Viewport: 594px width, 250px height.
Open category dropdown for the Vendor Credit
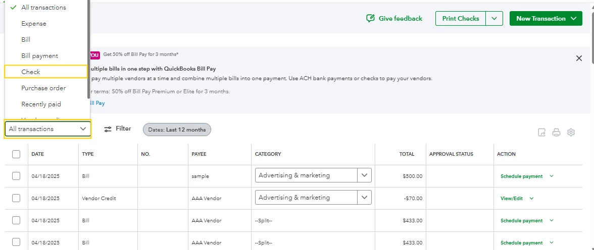(x=365, y=198)
